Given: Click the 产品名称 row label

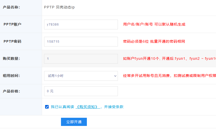Looking at the screenshot, I should click(x=12, y=7).
